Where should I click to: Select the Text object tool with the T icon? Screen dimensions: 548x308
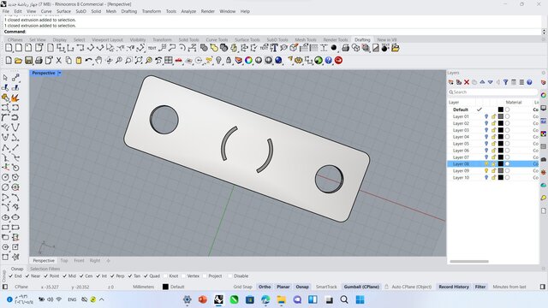pos(274,48)
